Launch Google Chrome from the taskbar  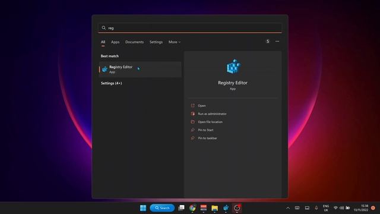tap(192, 208)
